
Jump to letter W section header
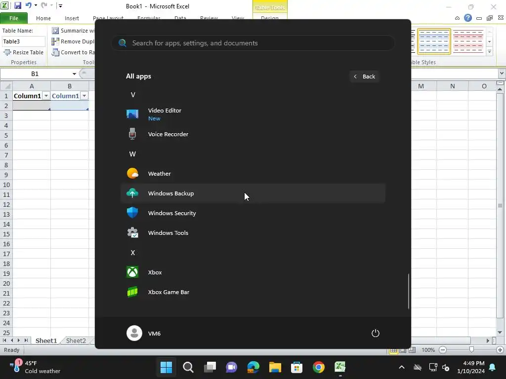click(x=132, y=154)
